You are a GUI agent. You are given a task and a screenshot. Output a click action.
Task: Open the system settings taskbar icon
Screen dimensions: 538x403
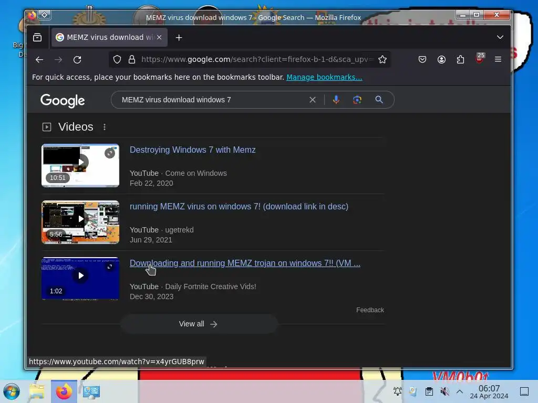click(x=91, y=391)
